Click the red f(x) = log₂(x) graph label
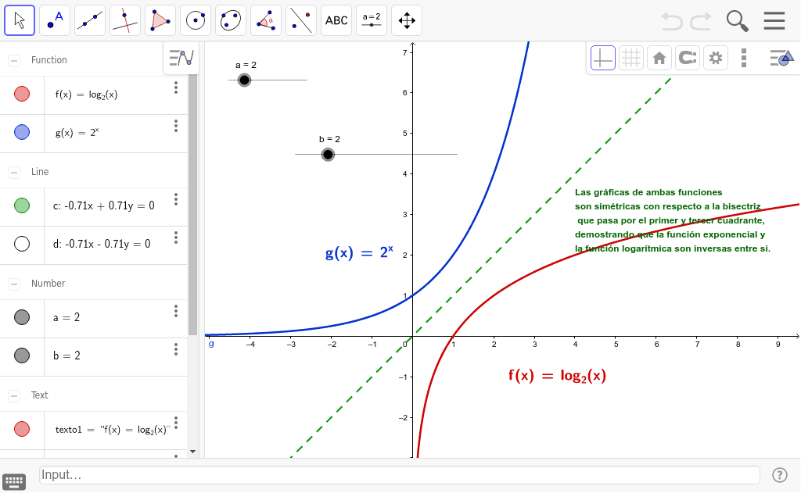801x493 pixels. pos(557,376)
